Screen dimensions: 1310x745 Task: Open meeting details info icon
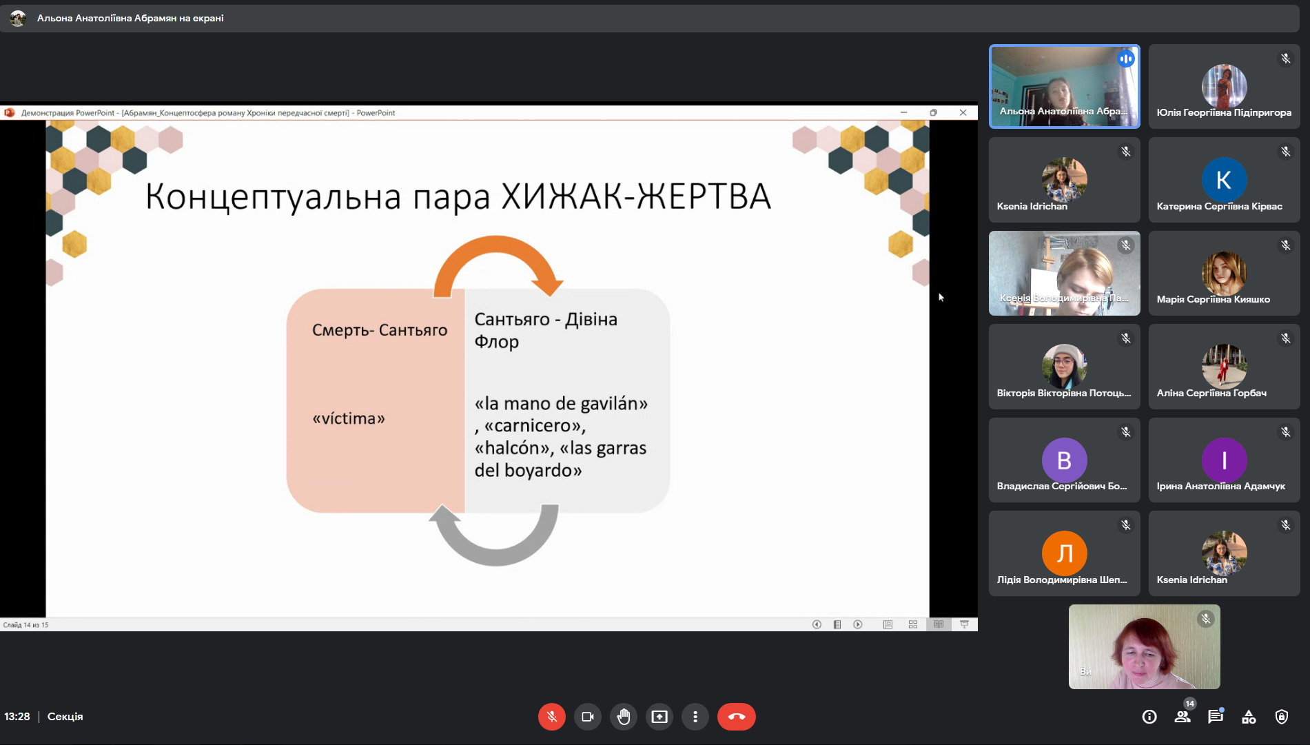click(1149, 717)
